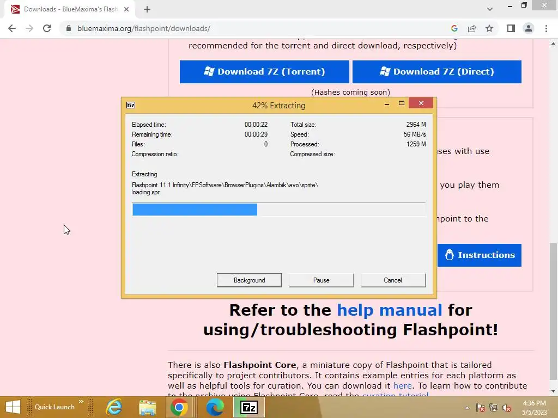Open a new Chrome tab

pos(147,9)
